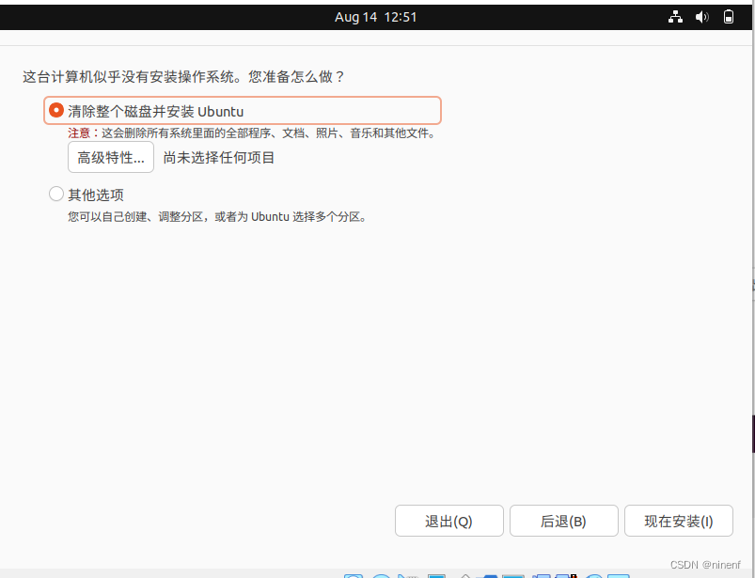Click the warning text starting with "注意"
This screenshot has width=755, height=578.
(x=251, y=133)
